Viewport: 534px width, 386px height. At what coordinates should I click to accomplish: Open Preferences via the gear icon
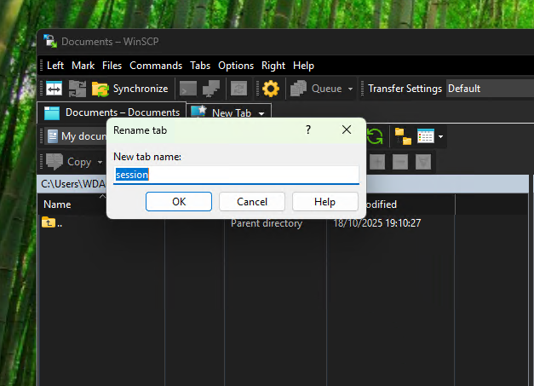tap(271, 89)
